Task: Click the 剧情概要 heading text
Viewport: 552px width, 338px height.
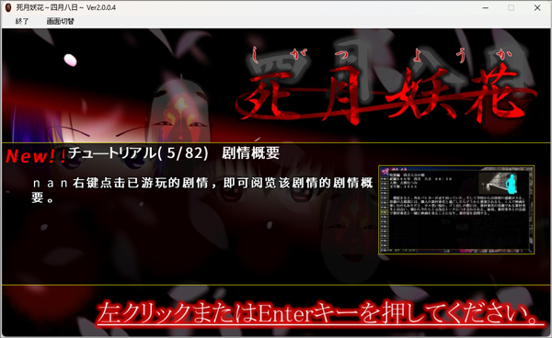Action: [x=250, y=153]
